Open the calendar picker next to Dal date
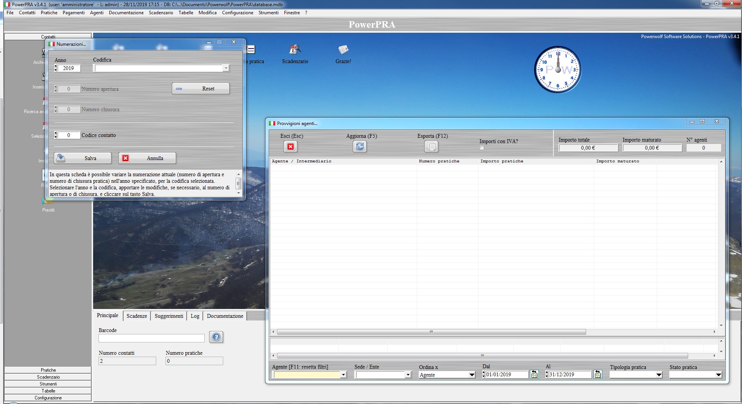The height and width of the screenshot is (404, 742). coord(534,374)
